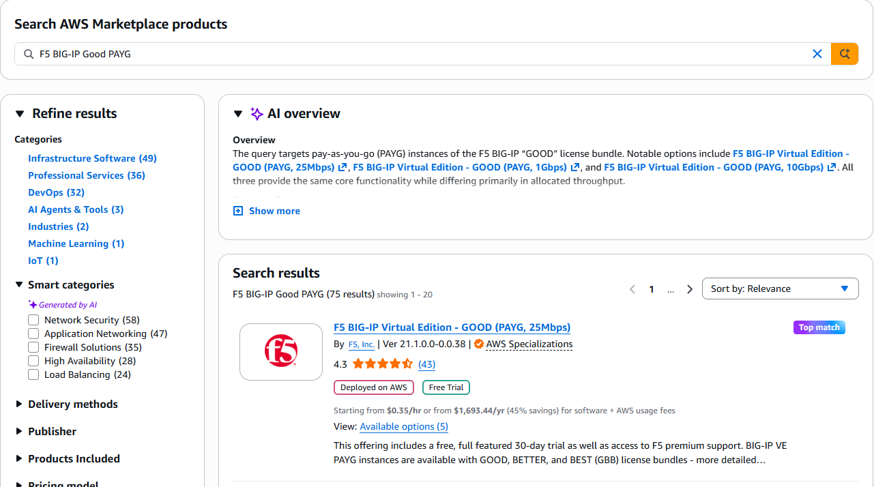This screenshot has width=874, height=487.
Task: Click the plus icon beside Show more
Action: click(x=238, y=211)
